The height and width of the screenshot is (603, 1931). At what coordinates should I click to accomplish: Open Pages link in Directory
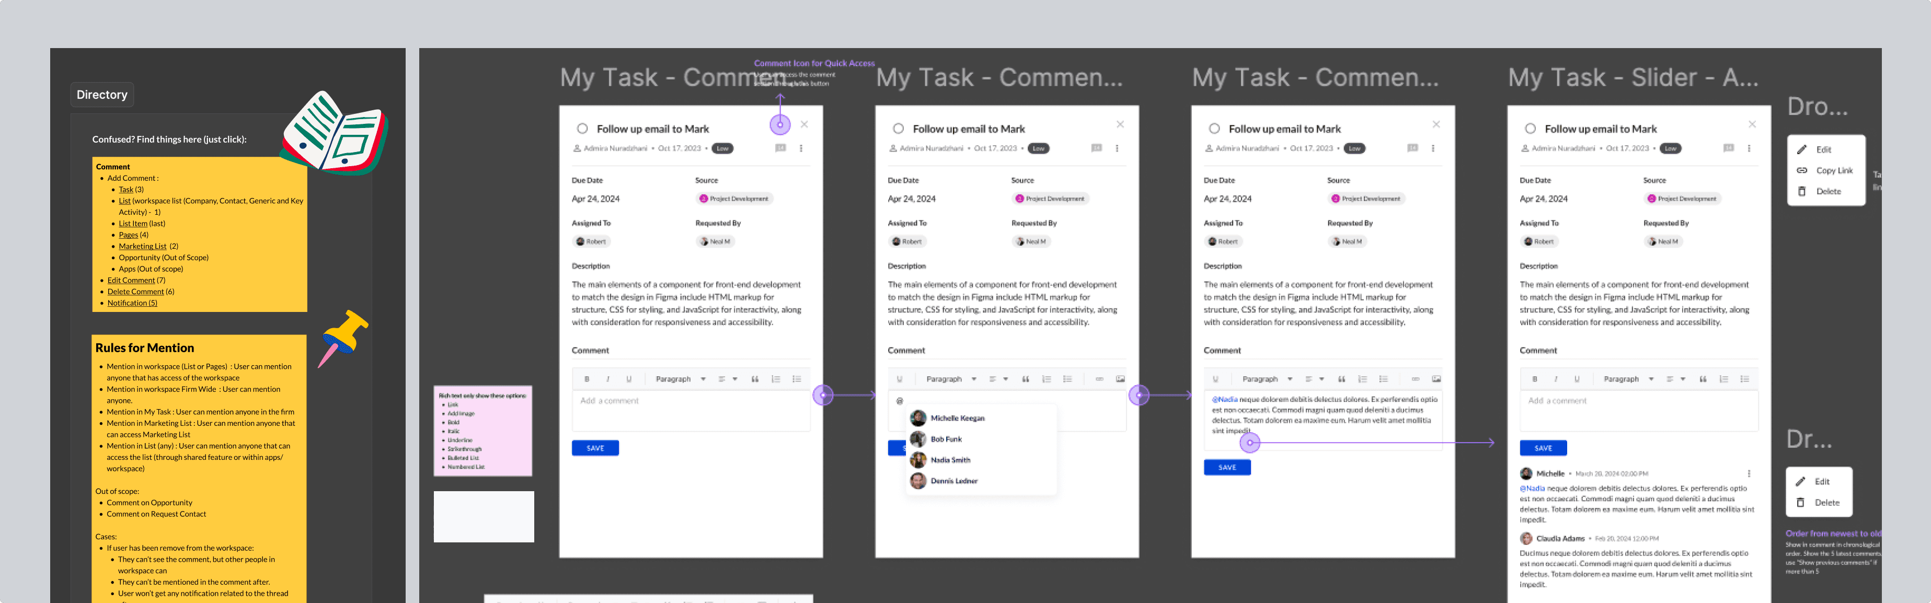point(128,235)
